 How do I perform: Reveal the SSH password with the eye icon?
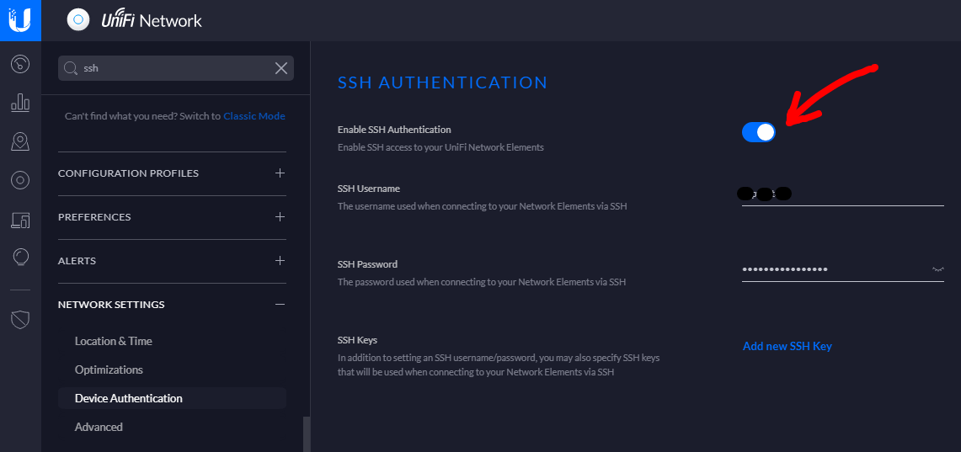click(x=937, y=269)
